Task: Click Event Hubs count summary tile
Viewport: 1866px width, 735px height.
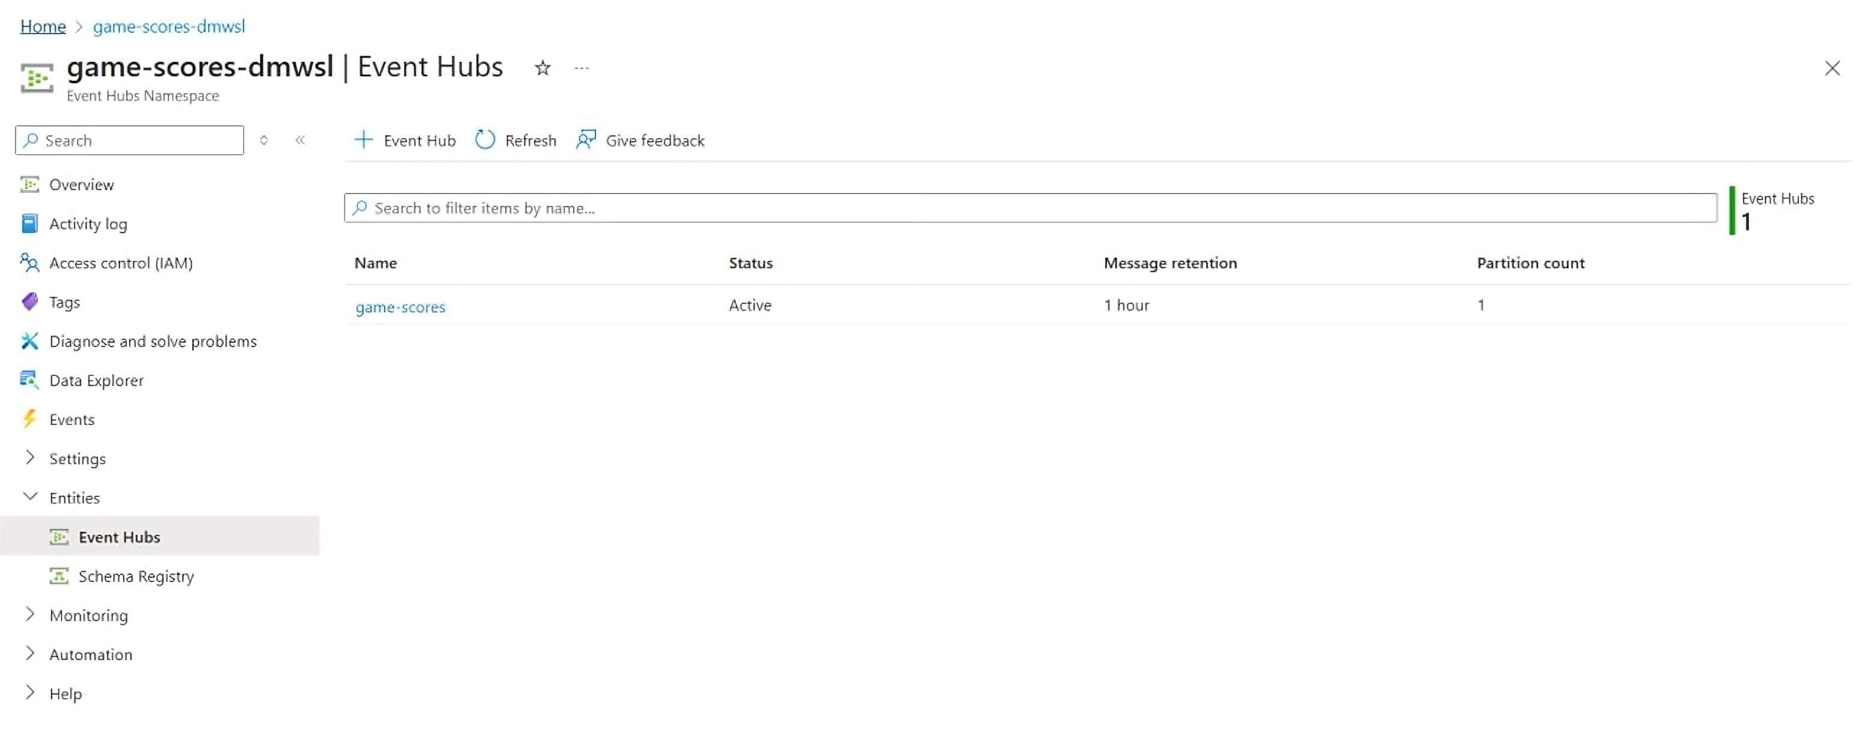Action: click(x=1772, y=211)
